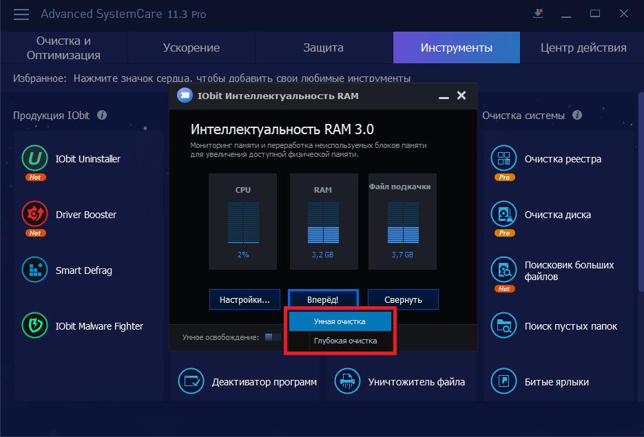This screenshot has height=437, width=644.
Task: Launch IObit Malware Fighter icon
Action: coord(35,326)
